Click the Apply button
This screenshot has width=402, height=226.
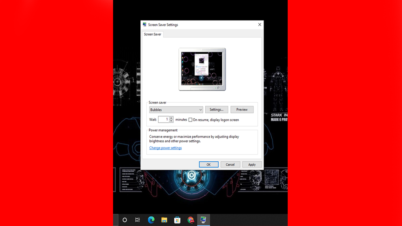pyautogui.click(x=252, y=164)
